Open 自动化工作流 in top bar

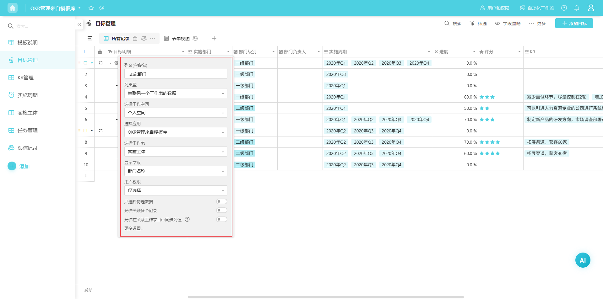tap(537, 8)
